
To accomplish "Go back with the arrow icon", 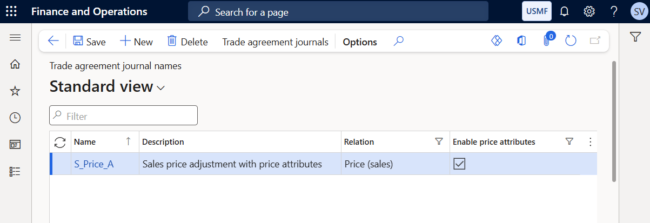I will (x=53, y=41).
